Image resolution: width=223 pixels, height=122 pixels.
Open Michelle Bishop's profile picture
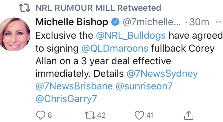(x=15, y=34)
